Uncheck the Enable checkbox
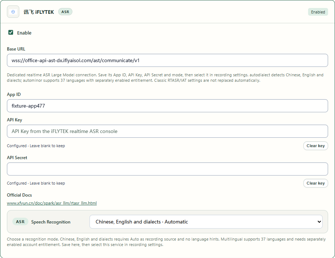This screenshot has height=258, width=335. point(11,32)
